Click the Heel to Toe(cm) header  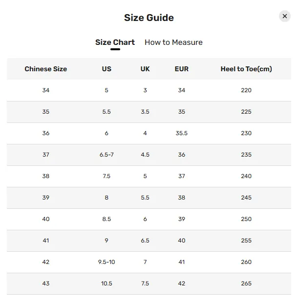pos(246,69)
